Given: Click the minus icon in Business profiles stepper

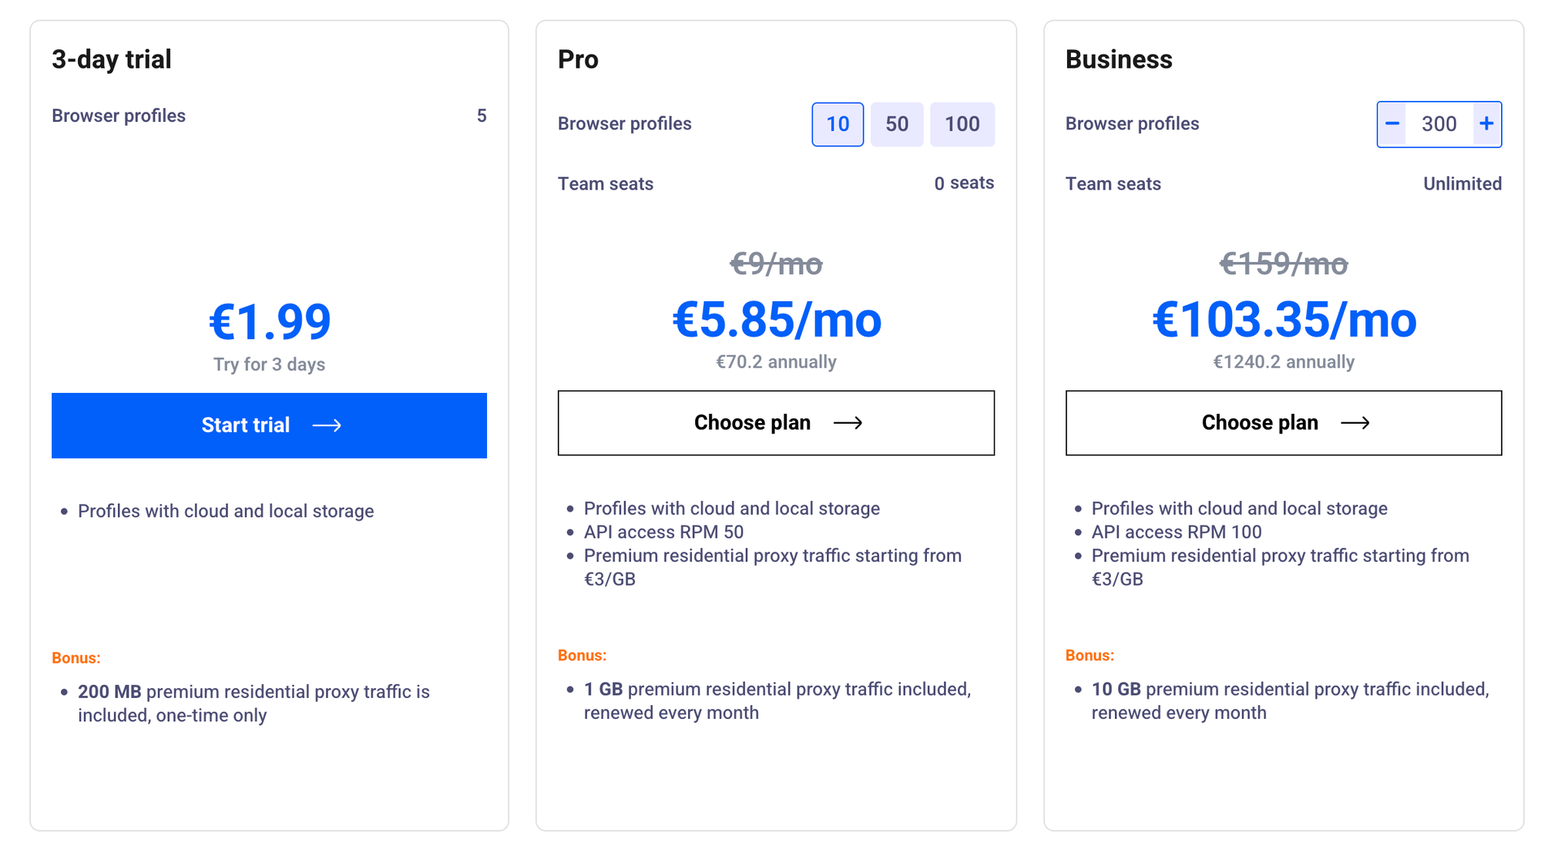Looking at the screenshot, I should [x=1392, y=124].
